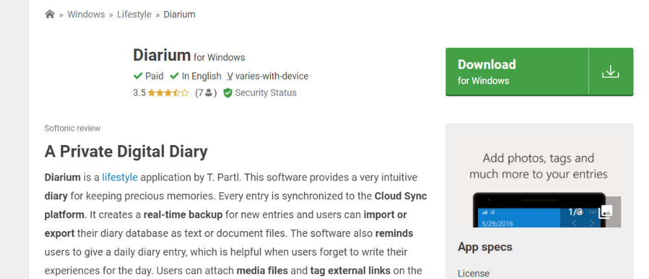Click the 1/3 screenshot counter
The width and height of the screenshot is (649, 279).
tap(575, 212)
